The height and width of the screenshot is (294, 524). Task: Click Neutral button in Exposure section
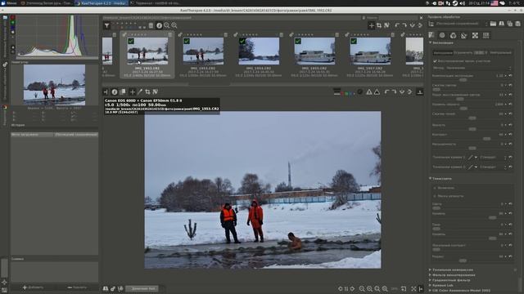500,52
